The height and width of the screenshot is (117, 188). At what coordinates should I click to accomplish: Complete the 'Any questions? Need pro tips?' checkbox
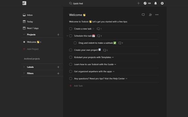click(x=70, y=79)
